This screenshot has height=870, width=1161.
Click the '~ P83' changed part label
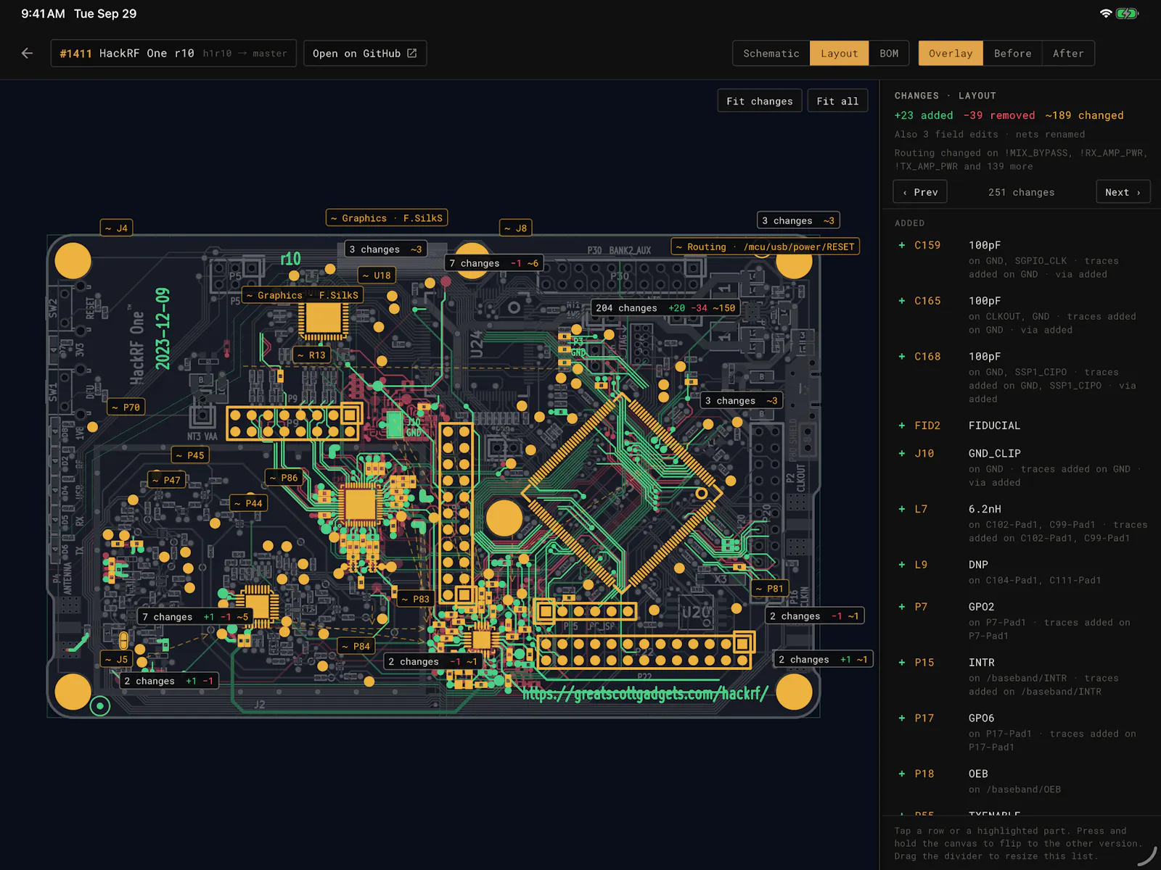415,599
